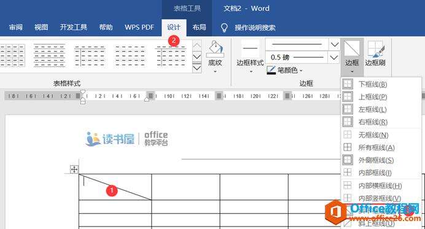The width and height of the screenshot is (425, 229).
Task: Select the fourth table style thumbnail
Action: pos(130,55)
